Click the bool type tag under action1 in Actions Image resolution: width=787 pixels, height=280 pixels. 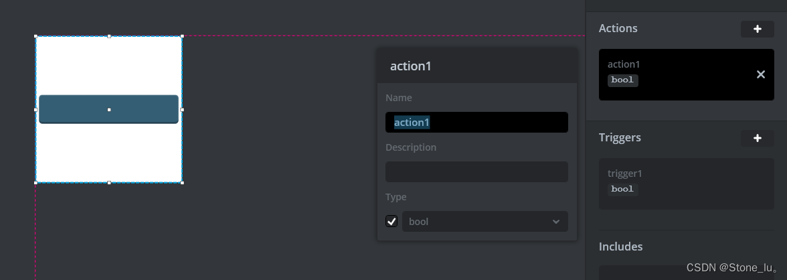pyautogui.click(x=622, y=80)
